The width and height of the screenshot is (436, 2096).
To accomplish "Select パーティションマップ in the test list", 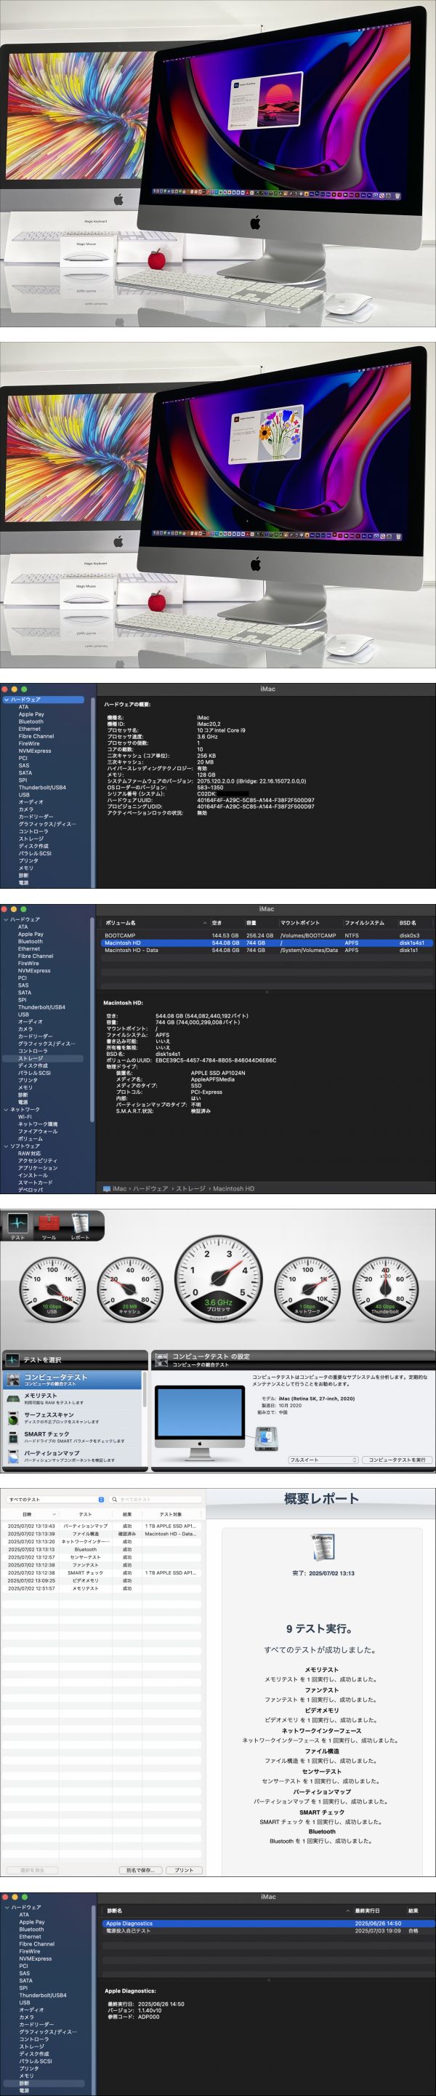I will coord(73,1456).
